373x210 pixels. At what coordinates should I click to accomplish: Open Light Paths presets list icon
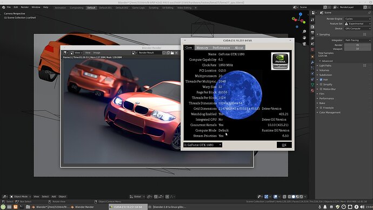click(365, 65)
